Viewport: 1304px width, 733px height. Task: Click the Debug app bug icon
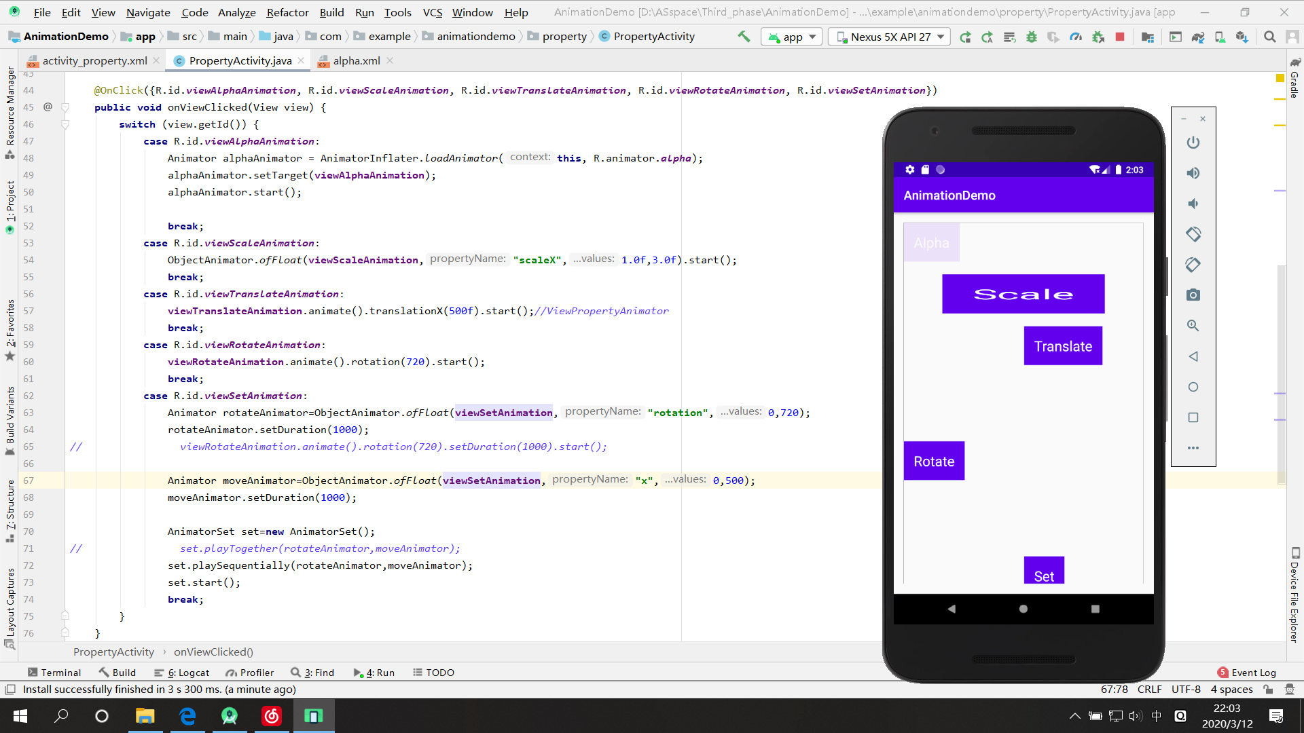[1032, 37]
